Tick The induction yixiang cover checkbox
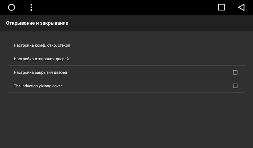This screenshot has height=148, width=253. click(x=235, y=86)
